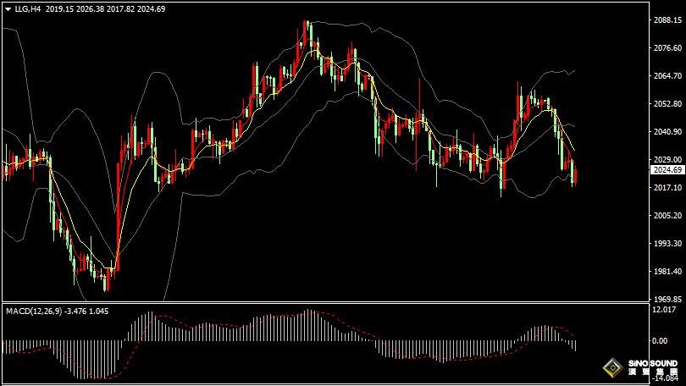Select the last candle on the chart

coord(575,174)
